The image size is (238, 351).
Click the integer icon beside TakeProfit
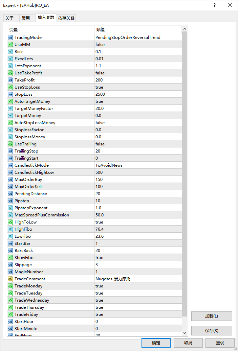coord(10,80)
